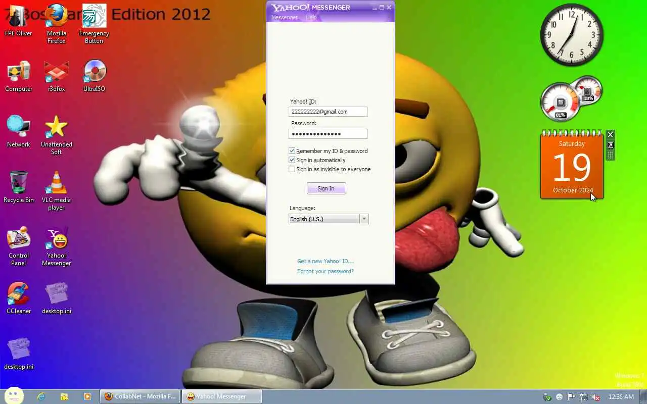Open the Help menu

(311, 17)
